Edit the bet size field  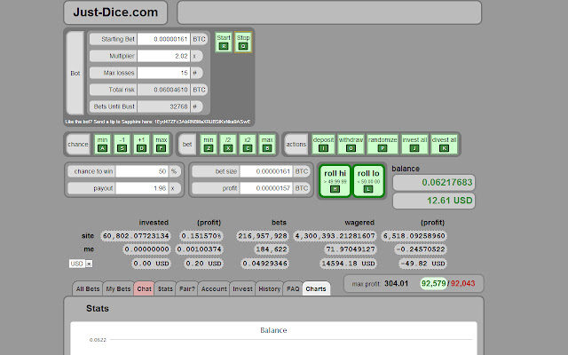click(266, 171)
